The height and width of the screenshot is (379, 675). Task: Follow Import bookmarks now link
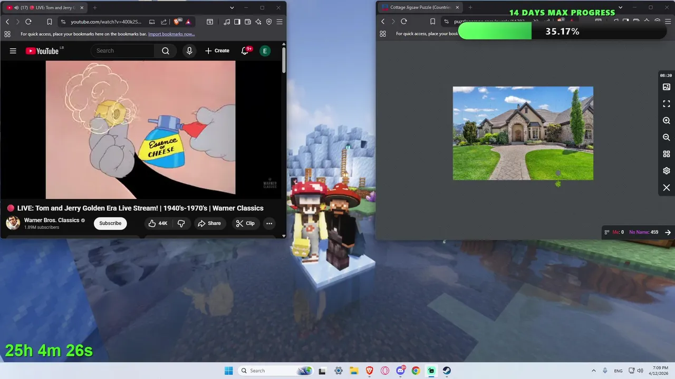171,34
